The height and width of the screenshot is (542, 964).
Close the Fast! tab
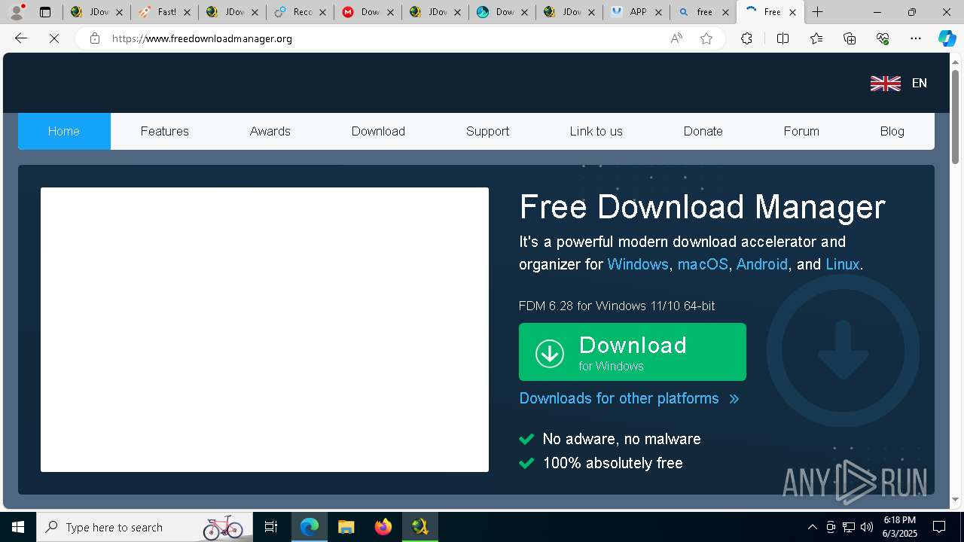point(187,12)
